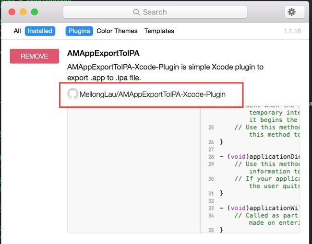The image size is (312, 244).
Task: Close the window with red button
Action: click(12, 12)
